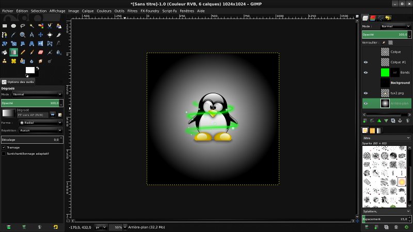Anchor the floating layer
The width and height of the screenshot is (413, 232).
(400, 121)
